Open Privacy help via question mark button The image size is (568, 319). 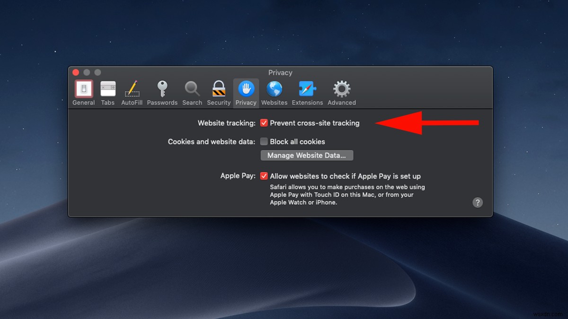(x=478, y=202)
